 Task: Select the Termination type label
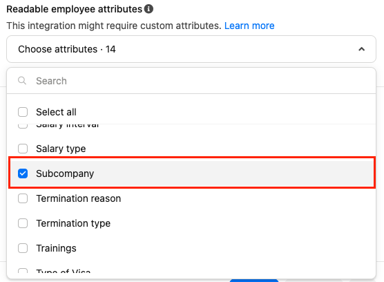click(73, 223)
